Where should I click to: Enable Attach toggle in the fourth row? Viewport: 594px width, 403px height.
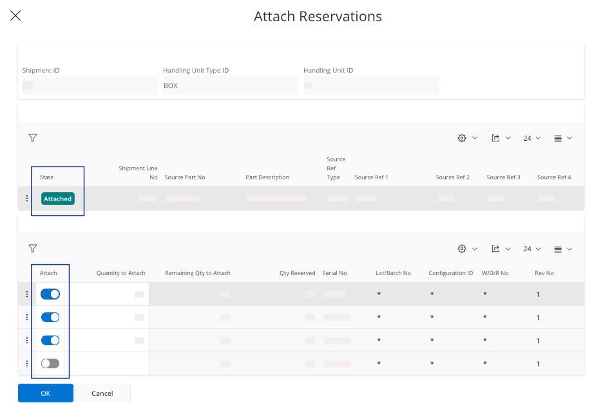pos(50,364)
